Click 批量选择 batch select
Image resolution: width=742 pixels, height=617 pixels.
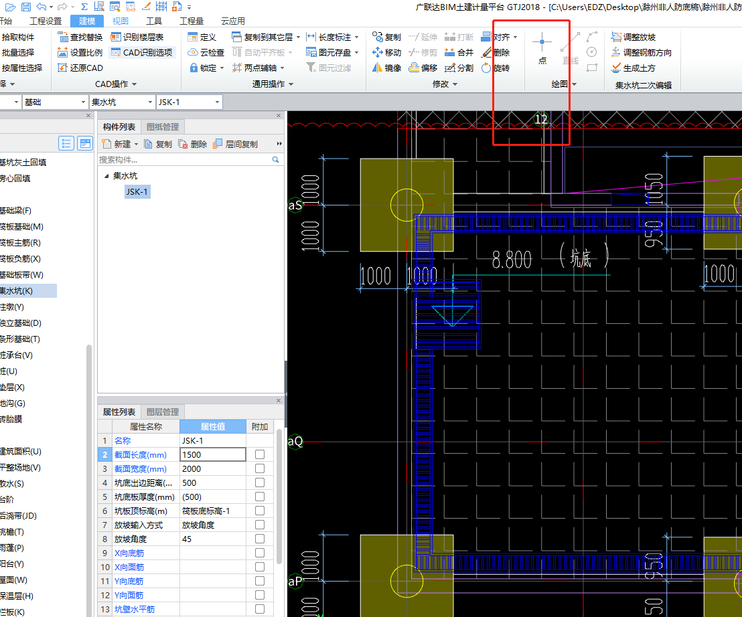[18, 52]
